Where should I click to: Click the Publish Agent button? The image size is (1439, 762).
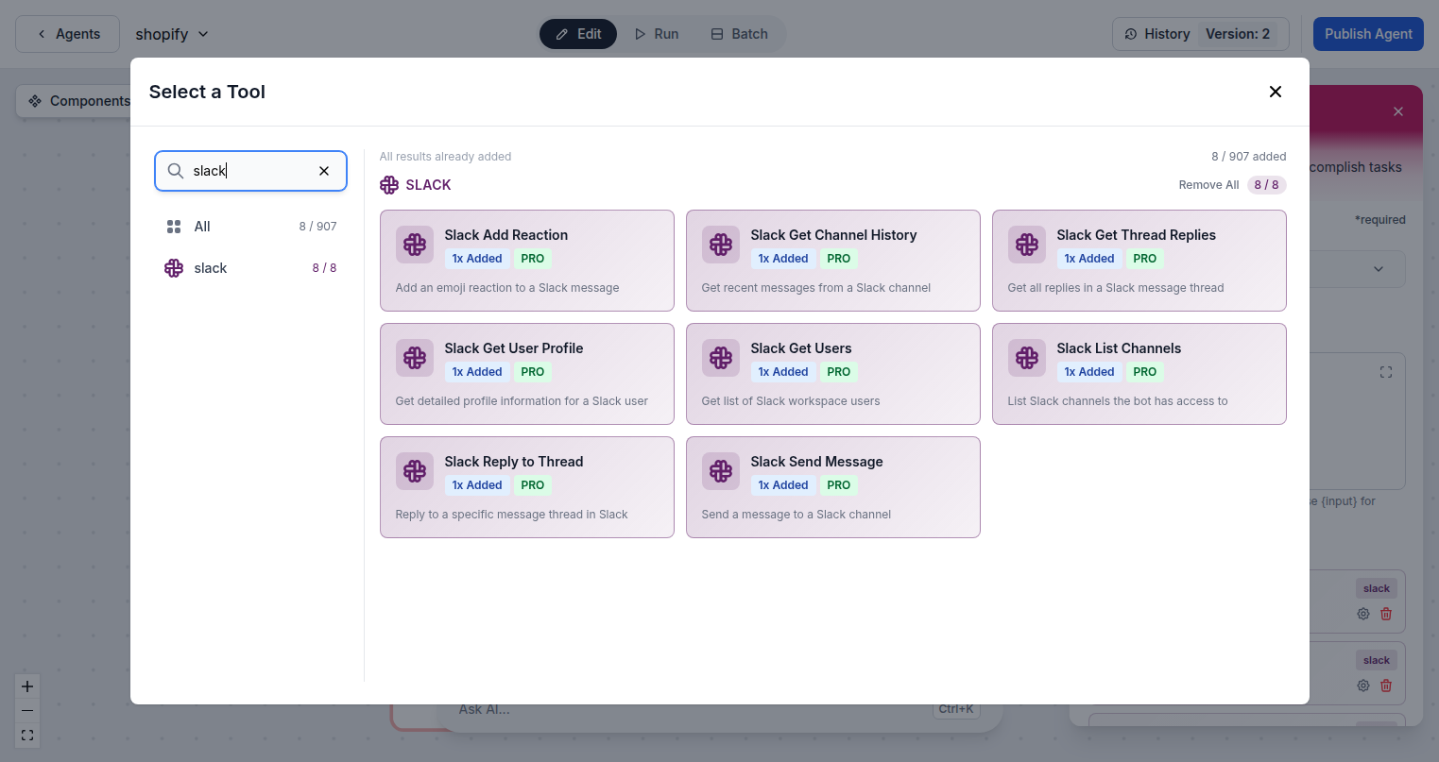click(1367, 33)
